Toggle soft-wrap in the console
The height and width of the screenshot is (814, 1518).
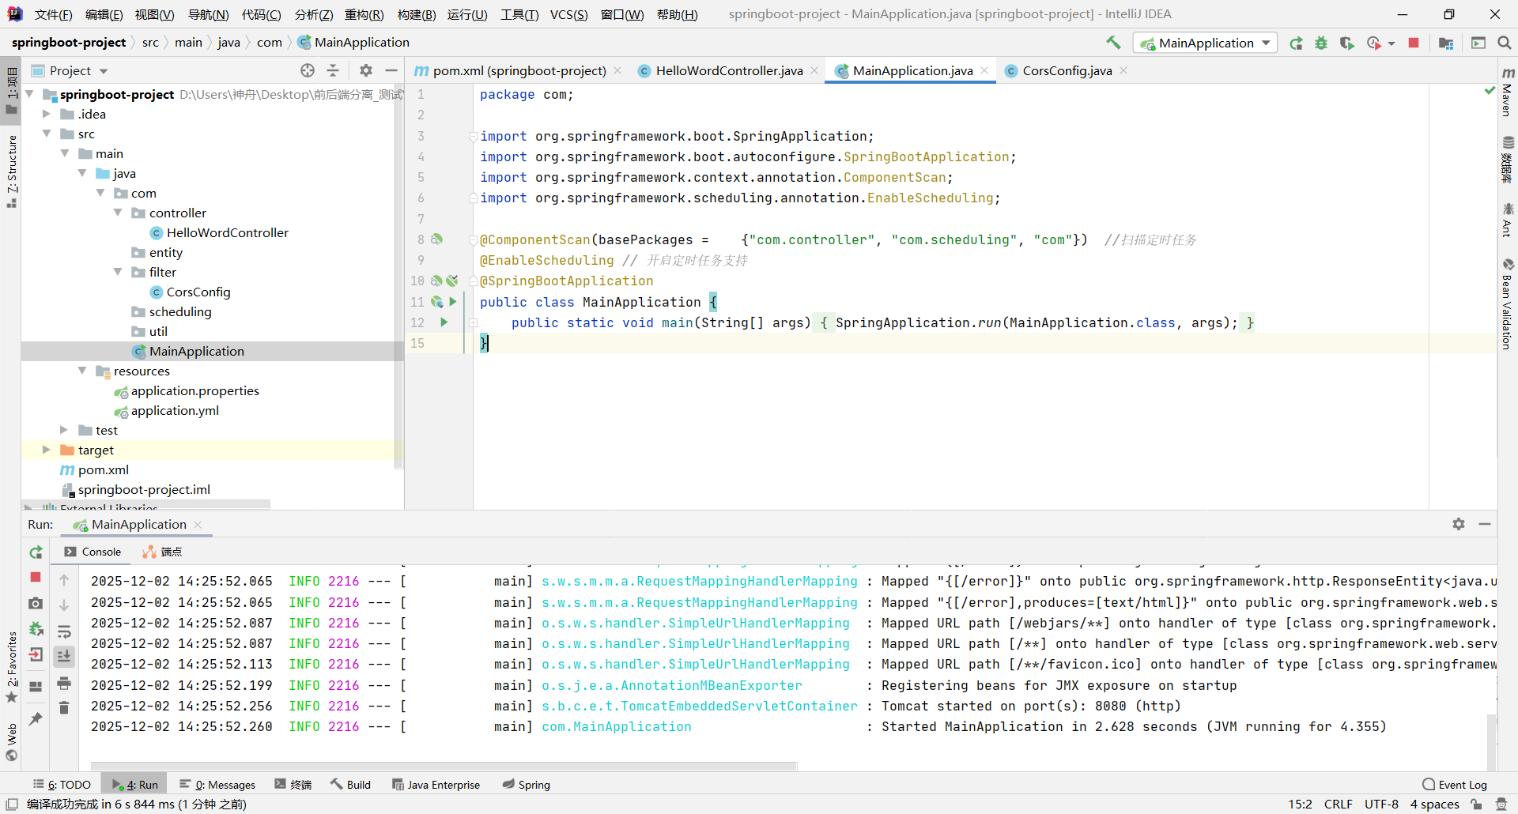64,631
